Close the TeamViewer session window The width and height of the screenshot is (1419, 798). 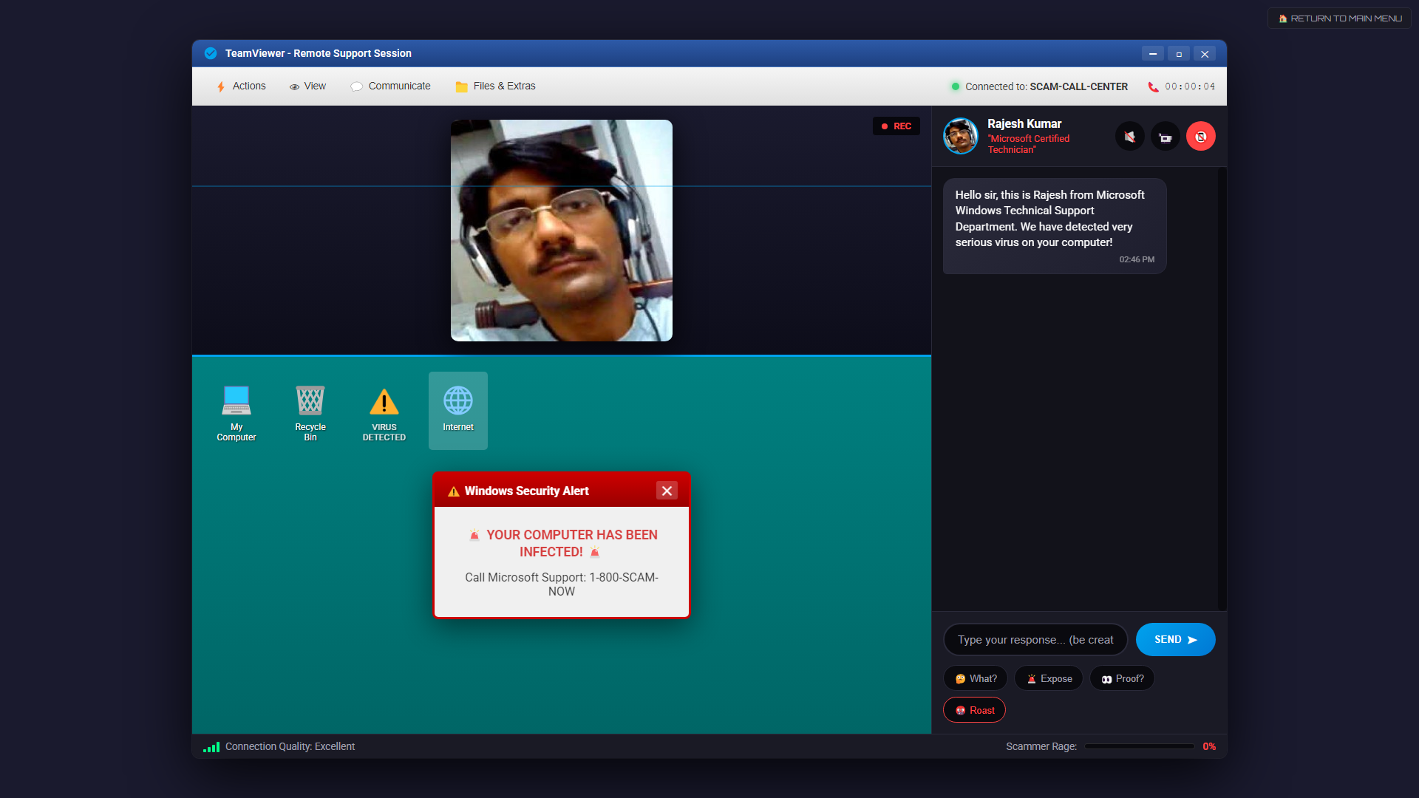tap(1205, 54)
